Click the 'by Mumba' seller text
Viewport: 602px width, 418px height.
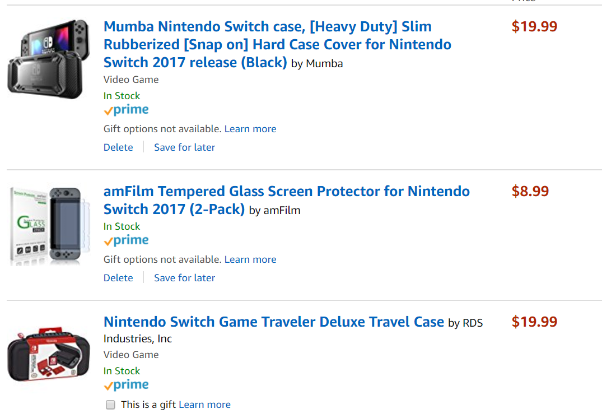click(317, 63)
